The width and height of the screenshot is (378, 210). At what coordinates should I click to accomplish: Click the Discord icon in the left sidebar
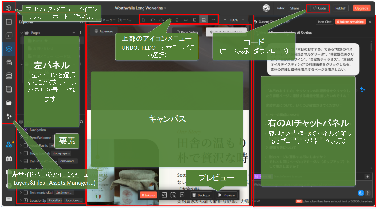9,159
